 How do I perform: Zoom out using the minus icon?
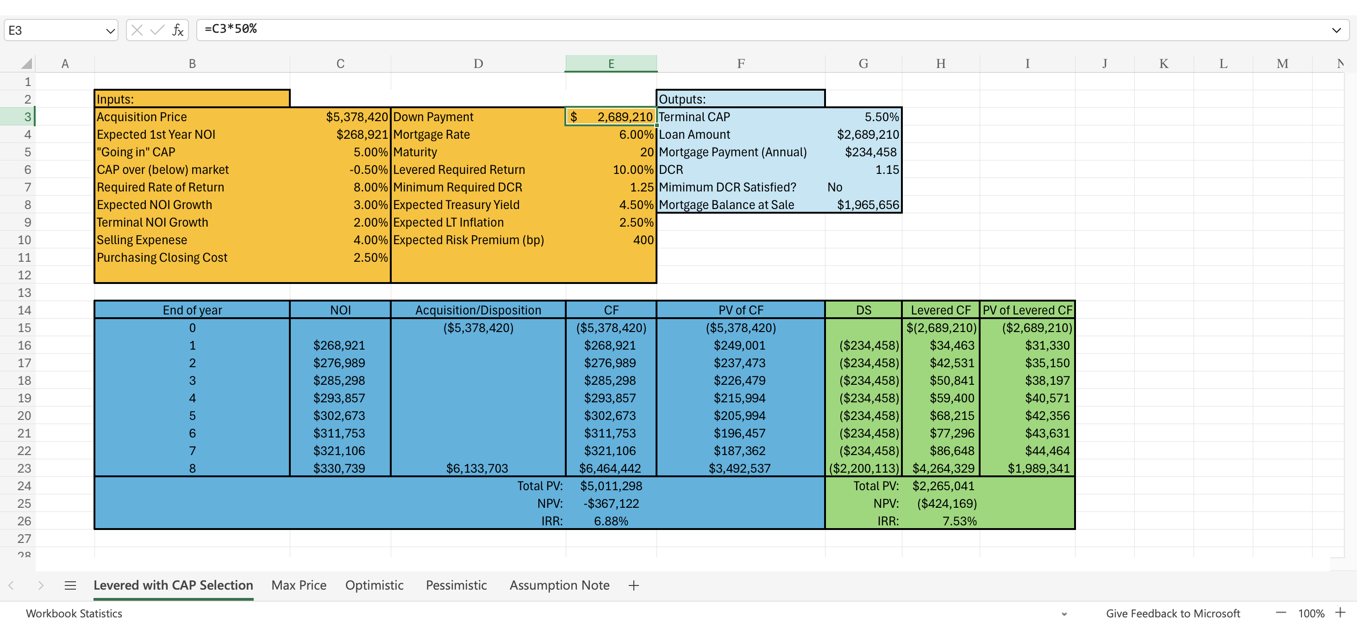1281,613
